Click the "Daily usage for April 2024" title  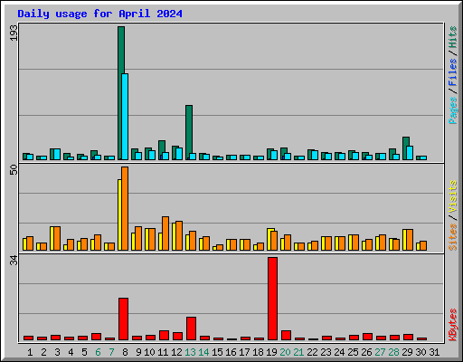tap(99, 14)
